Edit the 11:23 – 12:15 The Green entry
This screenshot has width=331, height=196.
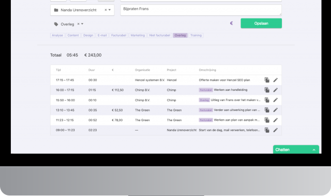[276, 120]
